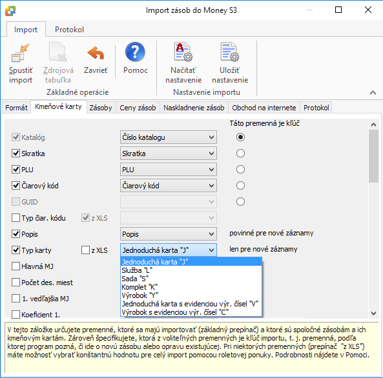Image resolution: width=383 pixels, height=378 pixels.
Task: Pick Komplet "K" from the list
Action: 191,287
